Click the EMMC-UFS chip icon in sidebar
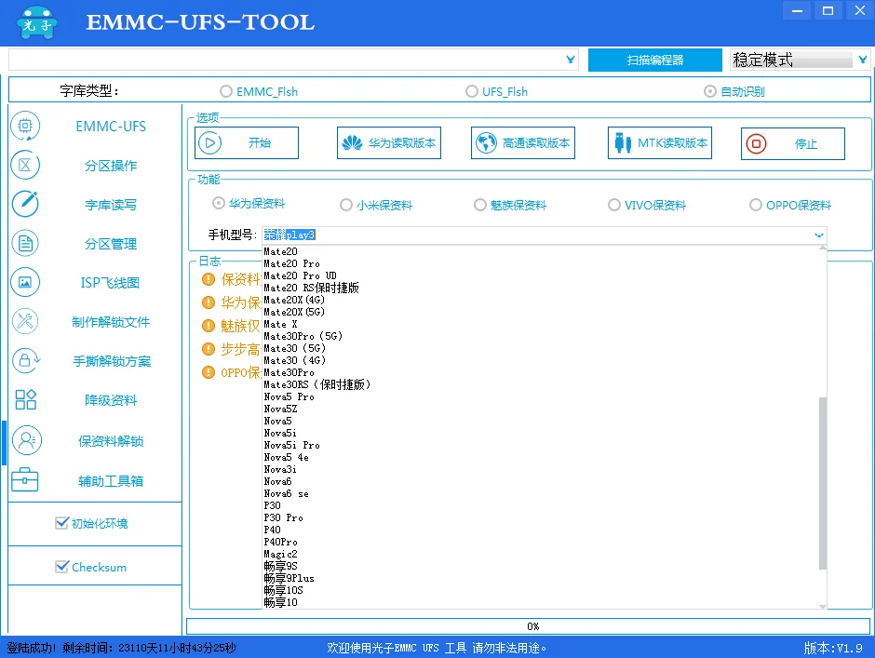 coord(25,127)
